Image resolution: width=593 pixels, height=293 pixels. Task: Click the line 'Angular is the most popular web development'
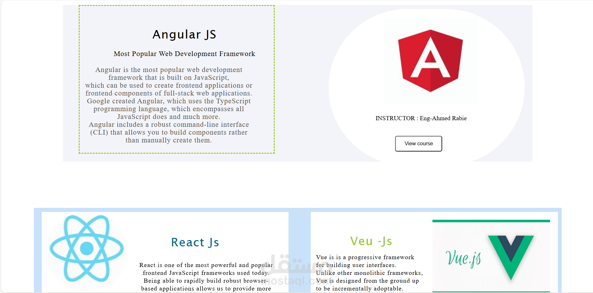pyautogui.click(x=169, y=70)
